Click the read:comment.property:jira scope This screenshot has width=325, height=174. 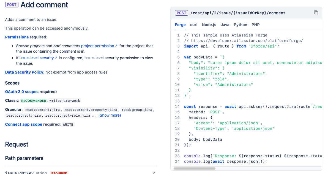pyautogui.click(x=91, y=110)
